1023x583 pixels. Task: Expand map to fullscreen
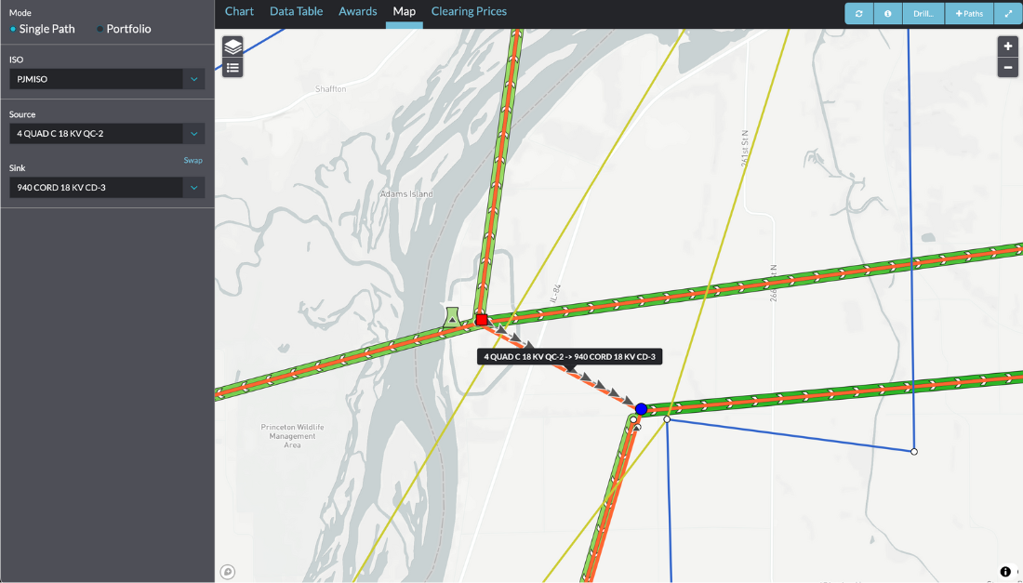[1007, 14]
